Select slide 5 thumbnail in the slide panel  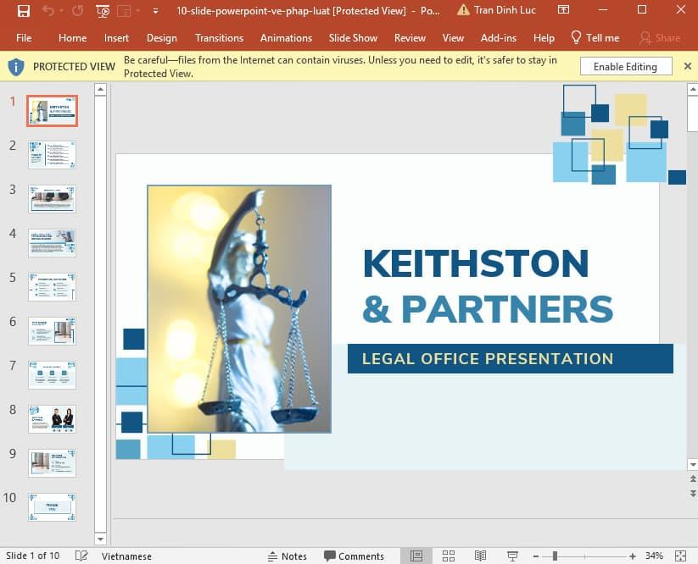[52, 286]
